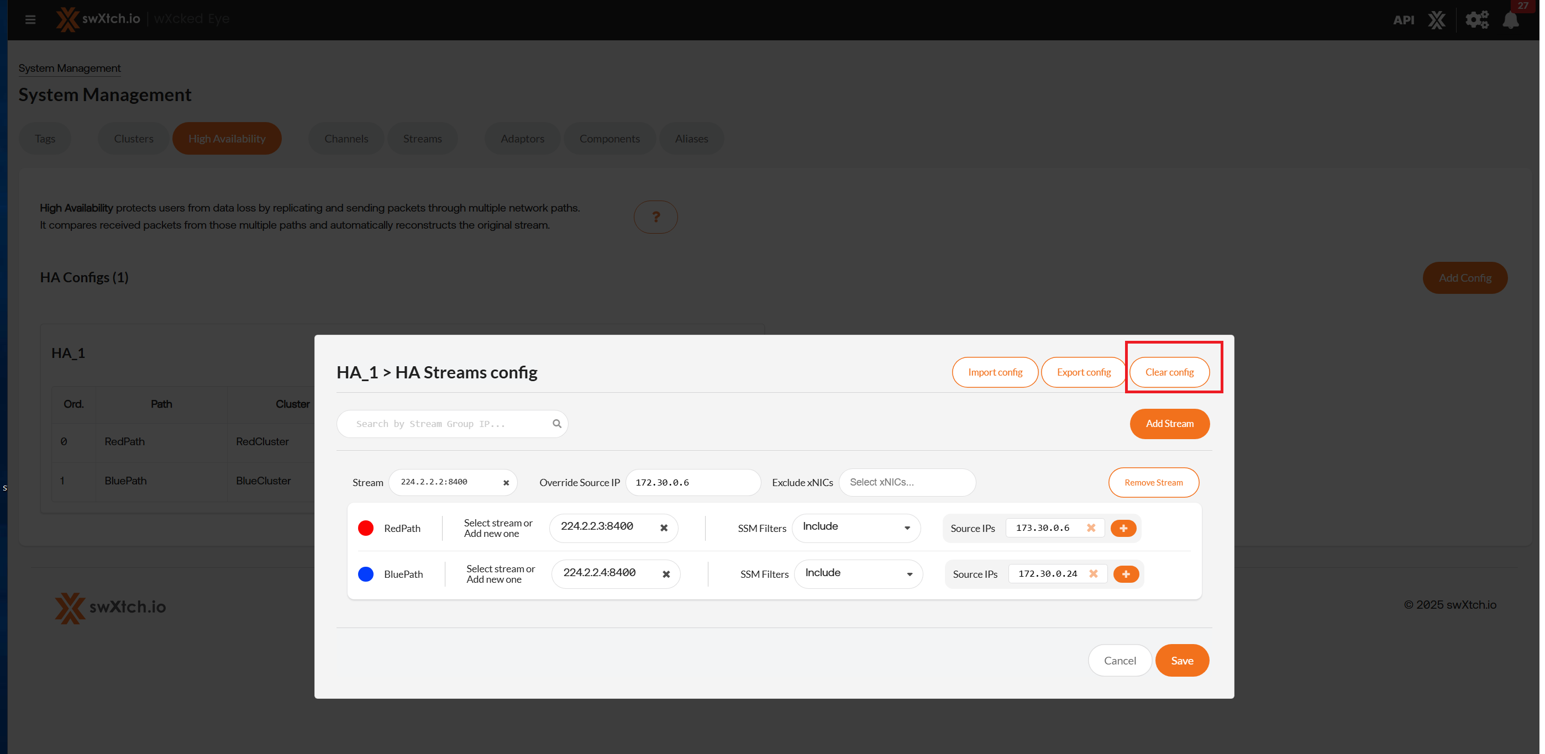Add a source IP to BluePath
Image resolution: width=1545 pixels, height=754 pixels.
(1126, 574)
